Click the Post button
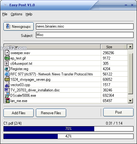This screenshot has height=144, width=137. [118, 112]
